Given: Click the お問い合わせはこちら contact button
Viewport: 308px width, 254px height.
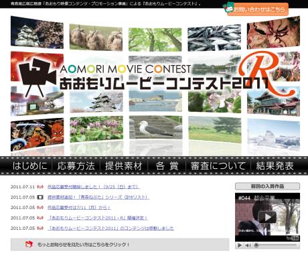Looking at the screenshot, I should 256,9.
